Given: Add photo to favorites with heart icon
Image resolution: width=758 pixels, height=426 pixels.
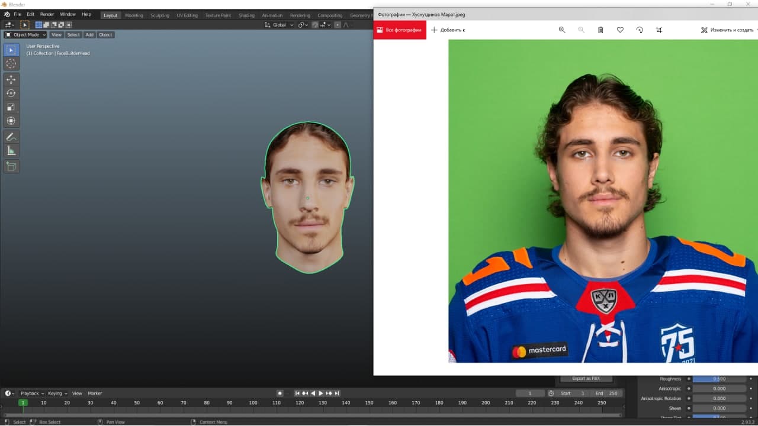Looking at the screenshot, I should click(620, 30).
